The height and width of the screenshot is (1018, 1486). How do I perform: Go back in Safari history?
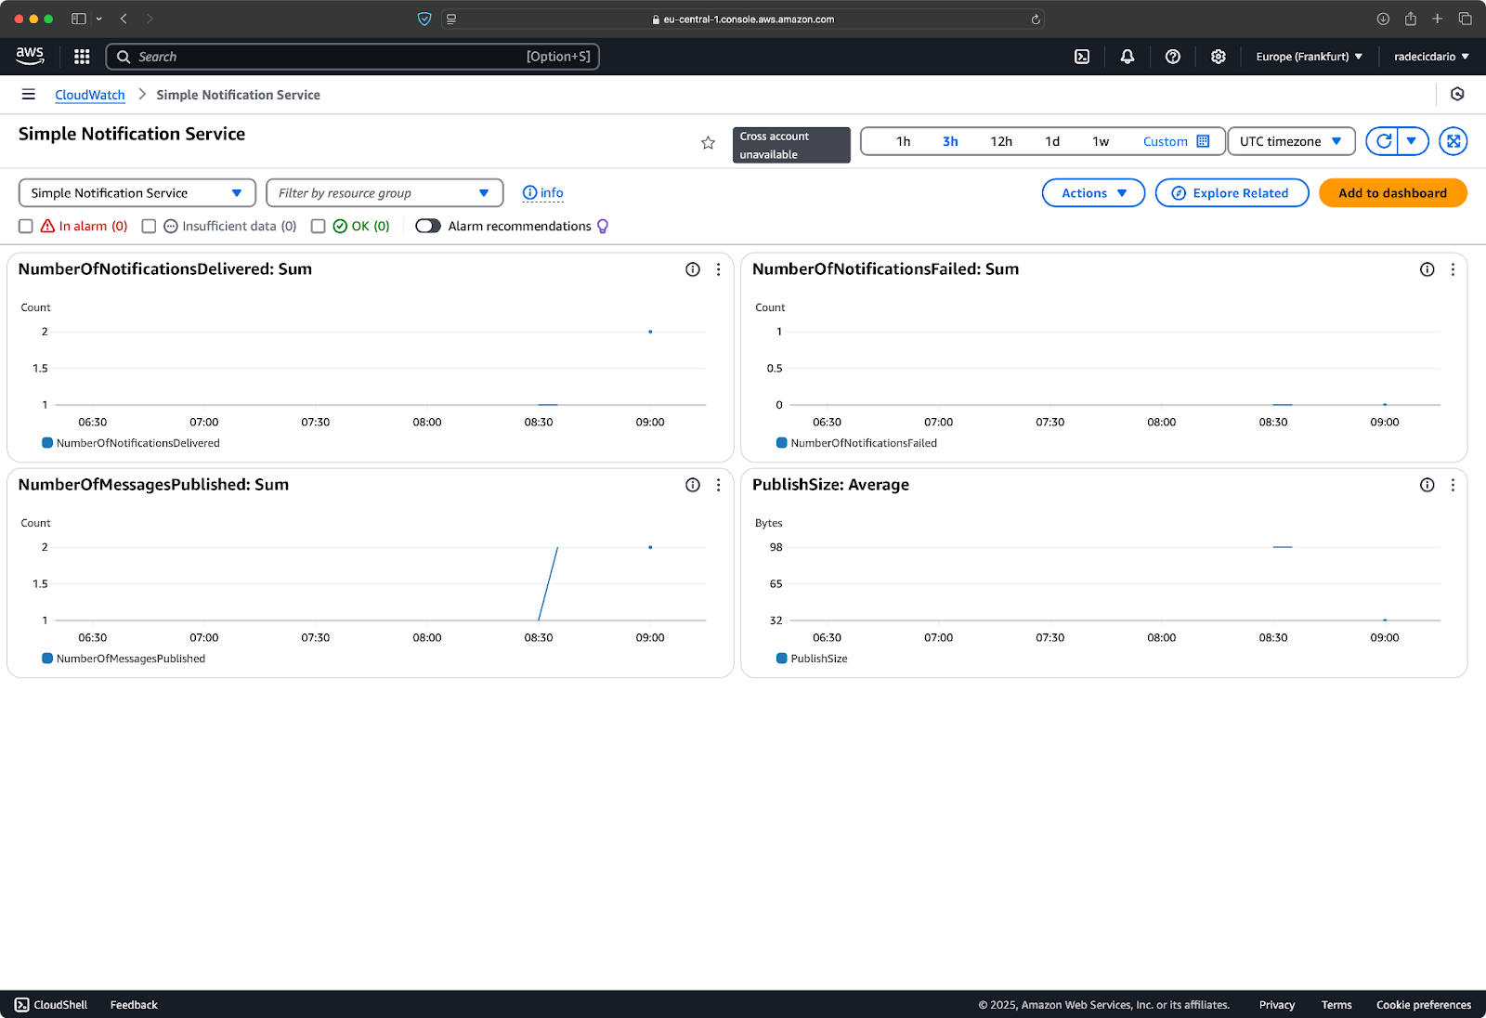(x=124, y=19)
